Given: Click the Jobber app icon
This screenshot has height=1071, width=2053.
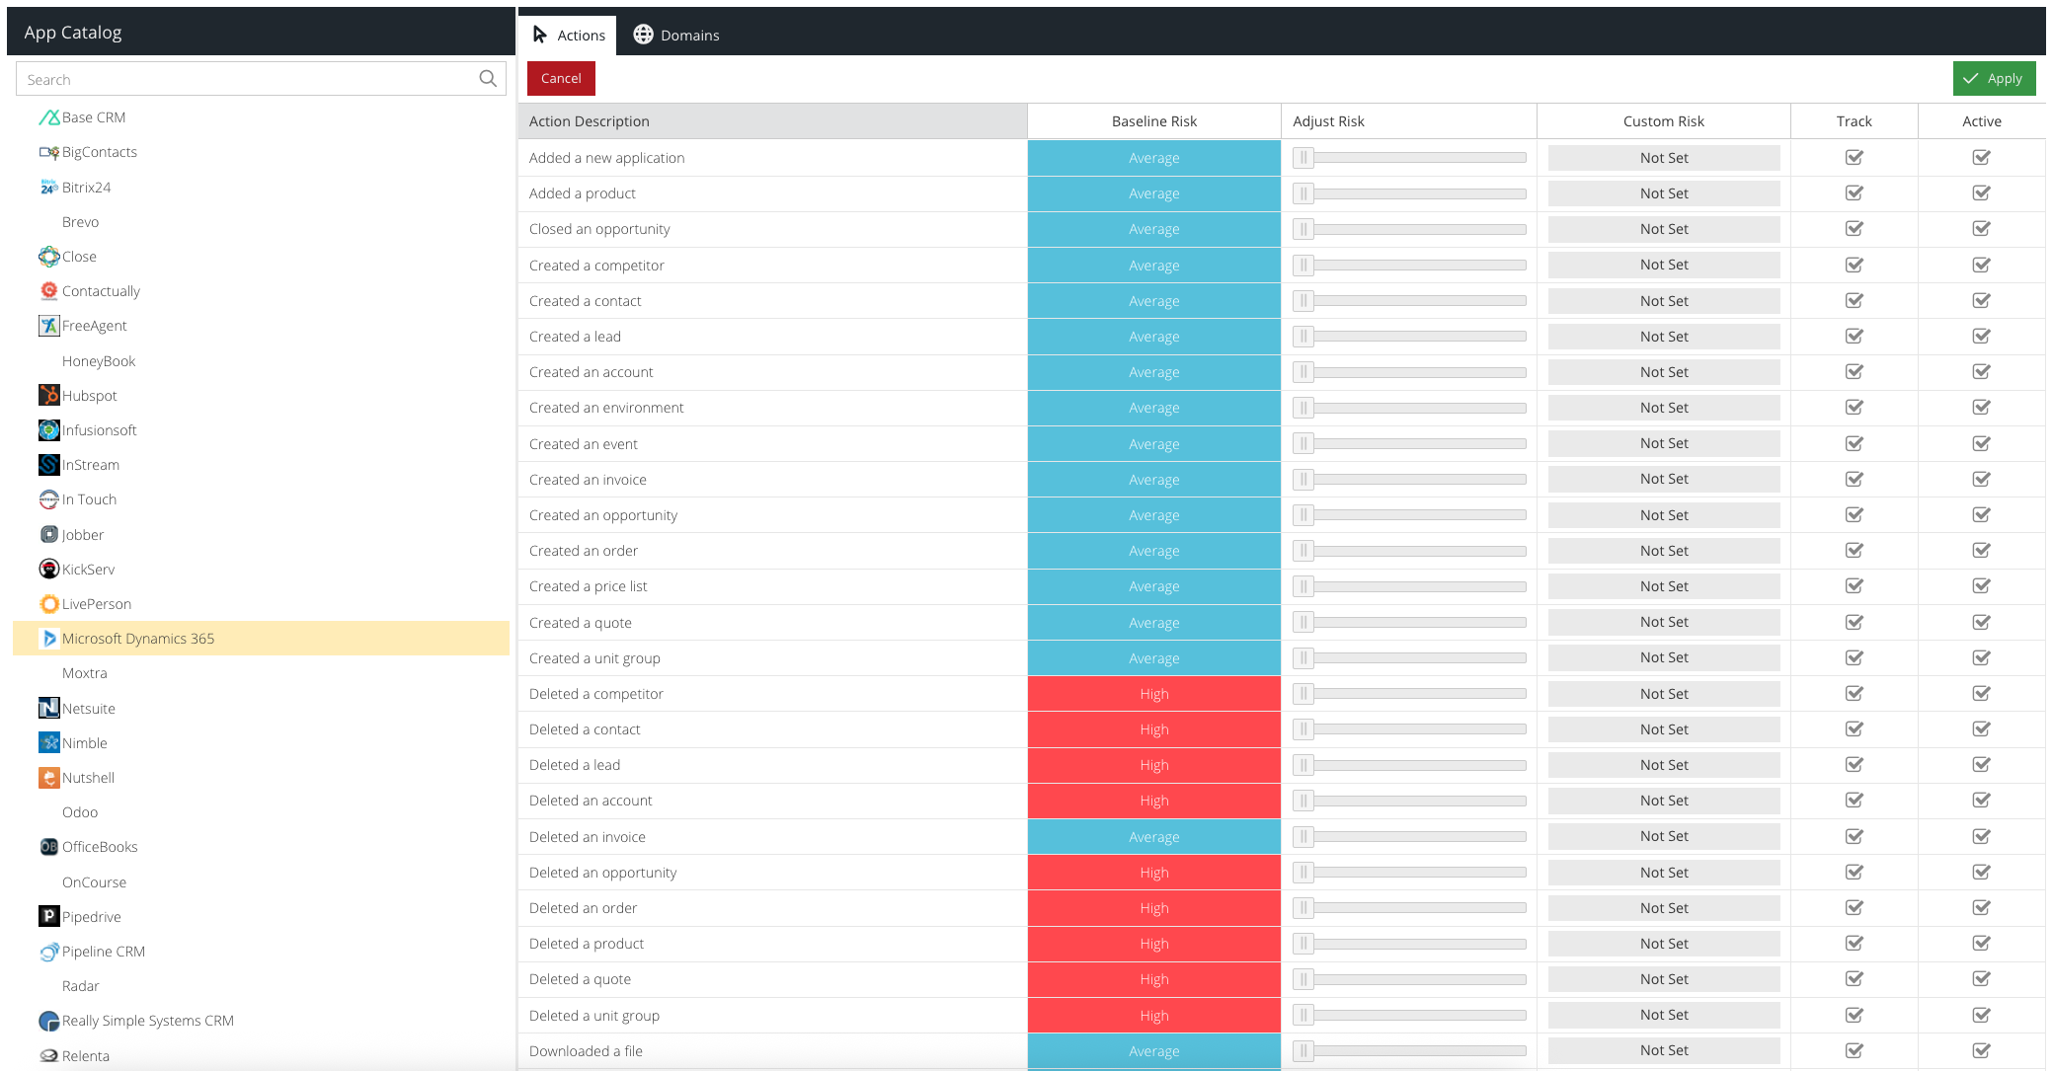Looking at the screenshot, I should 49,535.
